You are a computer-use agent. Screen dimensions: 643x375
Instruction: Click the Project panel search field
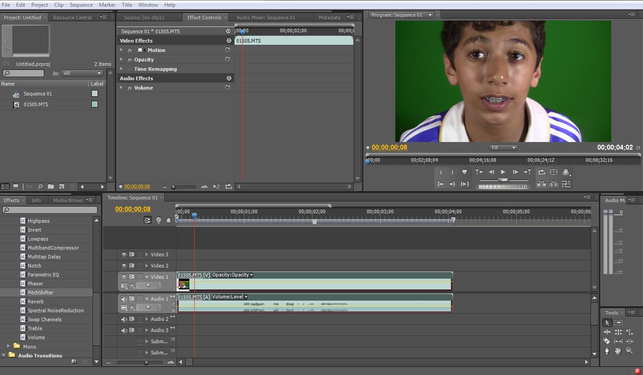(23, 73)
